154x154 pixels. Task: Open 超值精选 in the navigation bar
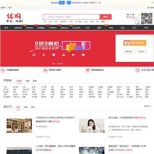click(41, 28)
